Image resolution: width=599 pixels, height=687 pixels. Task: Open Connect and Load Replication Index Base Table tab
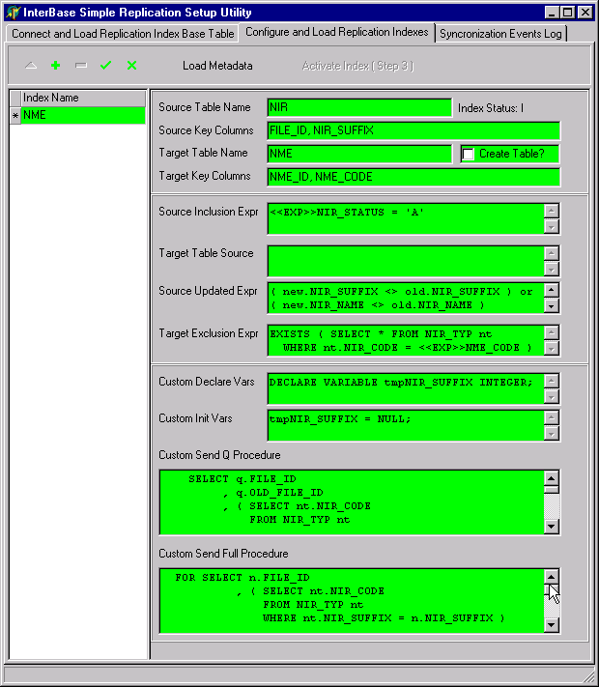pyautogui.click(x=123, y=34)
